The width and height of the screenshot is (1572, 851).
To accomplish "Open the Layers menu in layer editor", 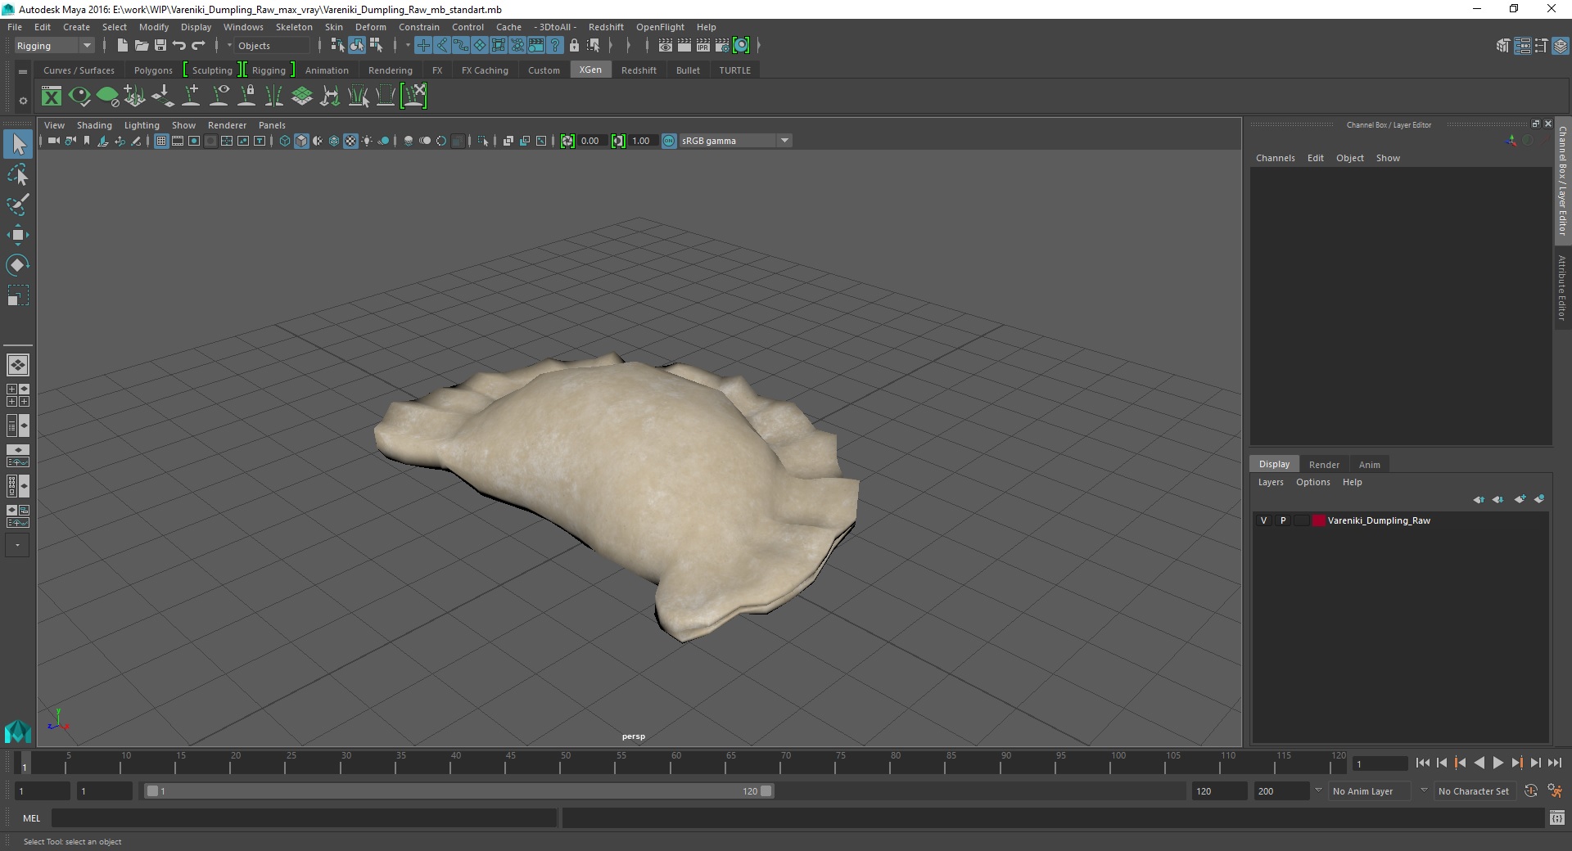I will 1271,482.
